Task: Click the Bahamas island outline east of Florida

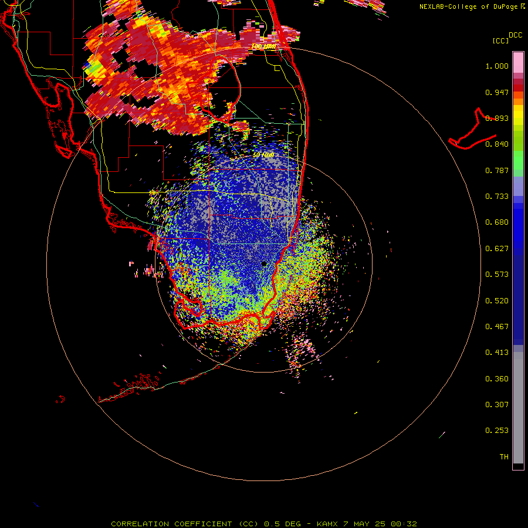Action: (473, 130)
